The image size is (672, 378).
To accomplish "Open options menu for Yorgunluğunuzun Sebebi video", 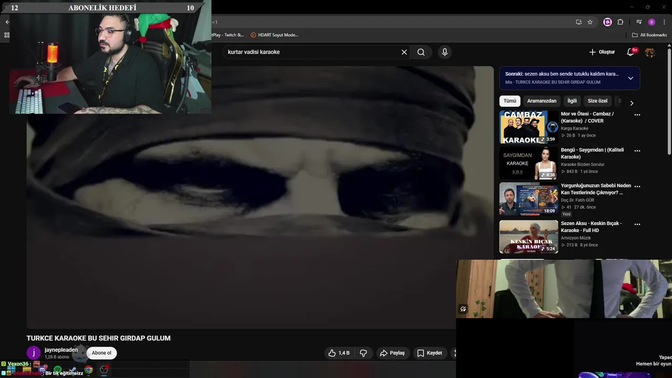I will click(637, 186).
